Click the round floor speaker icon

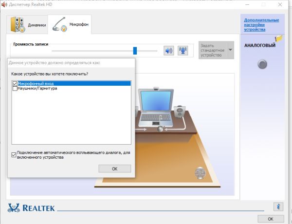[x=200, y=173]
